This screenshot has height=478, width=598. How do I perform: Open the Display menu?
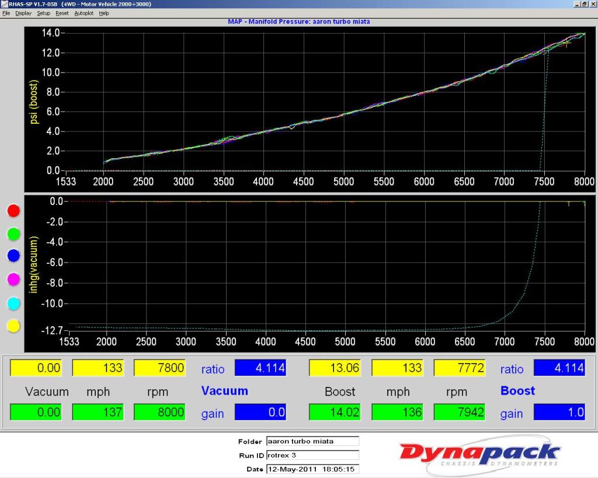point(23,13)
